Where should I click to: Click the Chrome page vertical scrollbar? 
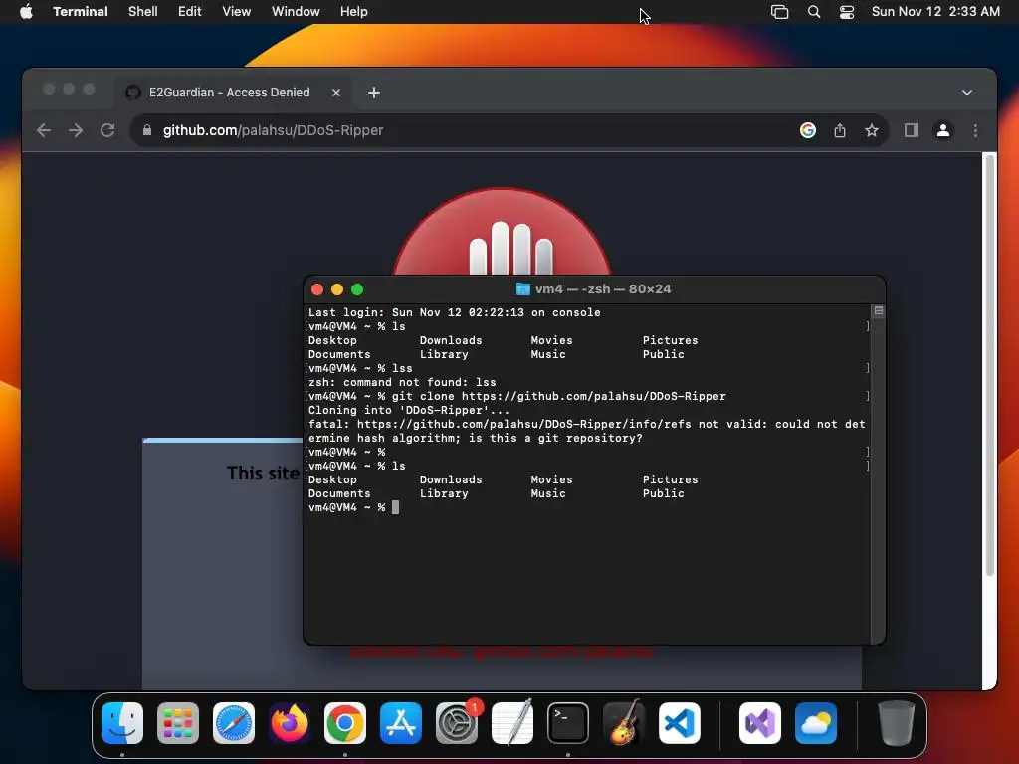coord(990,364)
